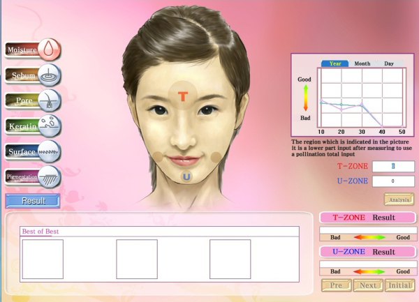419x302 pixels.
Task: Click the Pre navigation button
Action: (x=335, y=285)
